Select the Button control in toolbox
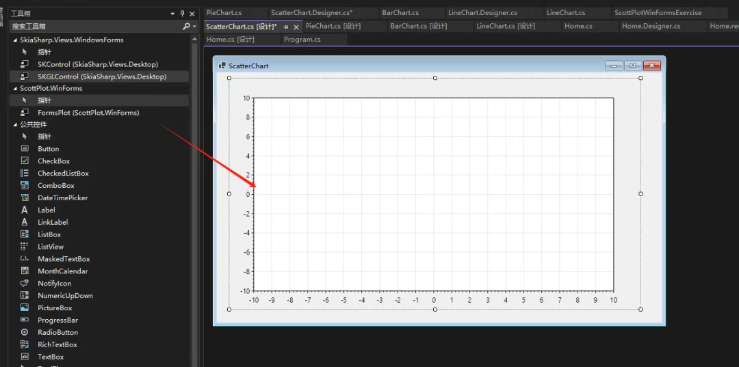The height and width of the screenshot is (367, 739). coord(48,149)
